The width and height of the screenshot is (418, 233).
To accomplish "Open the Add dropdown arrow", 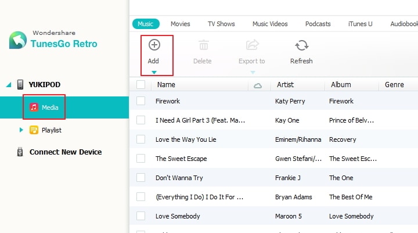I will 154,72.
